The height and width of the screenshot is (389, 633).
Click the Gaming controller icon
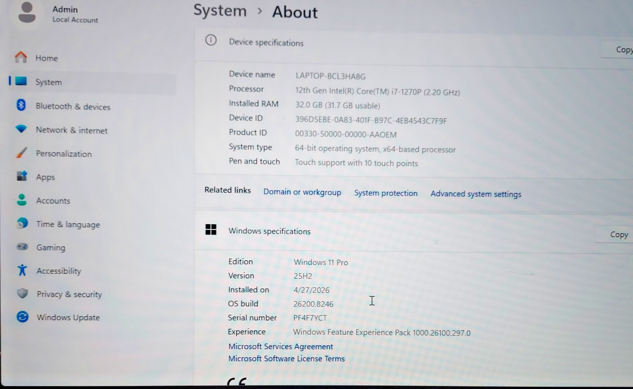(x=22, y=246)
